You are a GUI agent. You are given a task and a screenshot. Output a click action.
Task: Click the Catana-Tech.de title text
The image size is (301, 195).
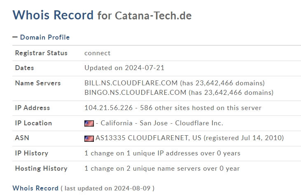[x=153, y=16]
